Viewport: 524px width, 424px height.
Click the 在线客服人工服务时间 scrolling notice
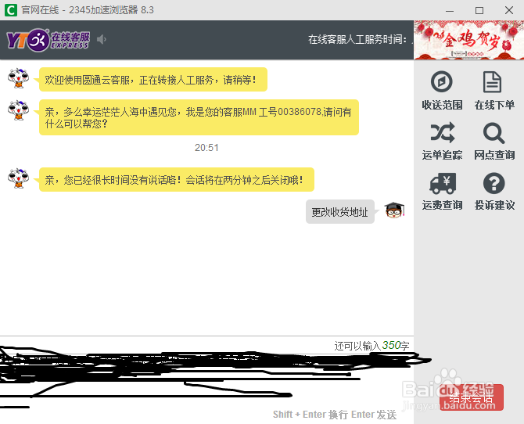coord(361,39)
